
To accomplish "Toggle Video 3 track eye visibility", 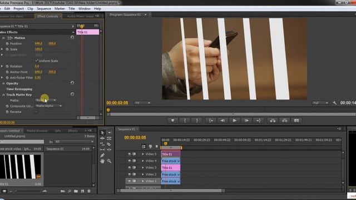I will pyautogui.click(x=129, y=168).
